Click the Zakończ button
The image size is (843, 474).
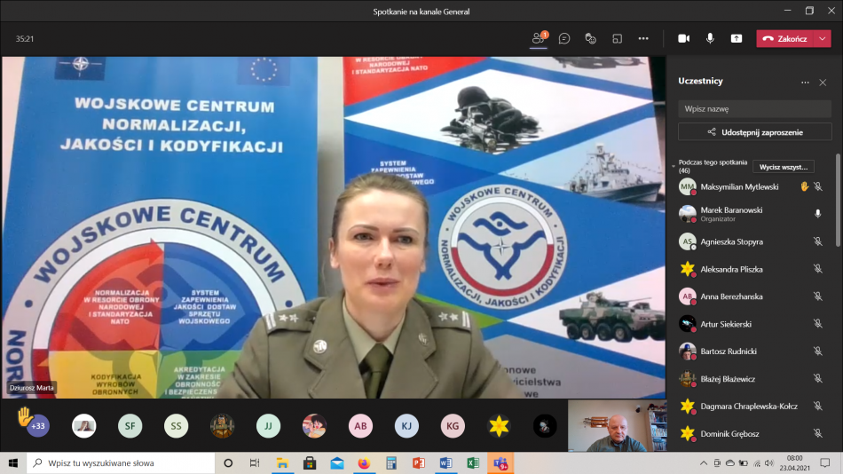tap(785, 39)
